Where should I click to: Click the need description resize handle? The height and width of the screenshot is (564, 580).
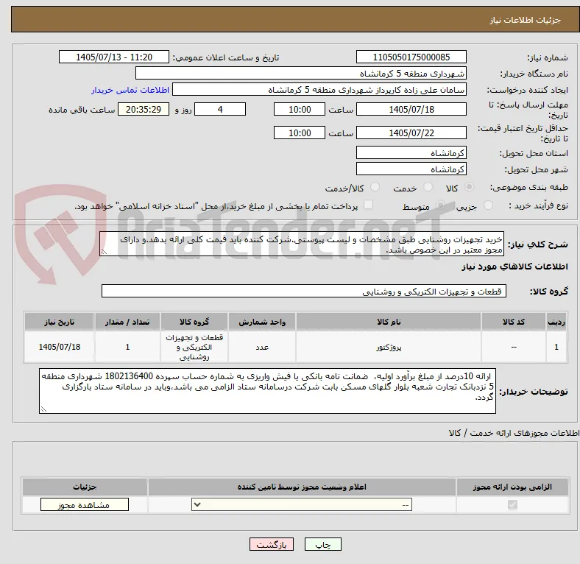coord(104,252)
